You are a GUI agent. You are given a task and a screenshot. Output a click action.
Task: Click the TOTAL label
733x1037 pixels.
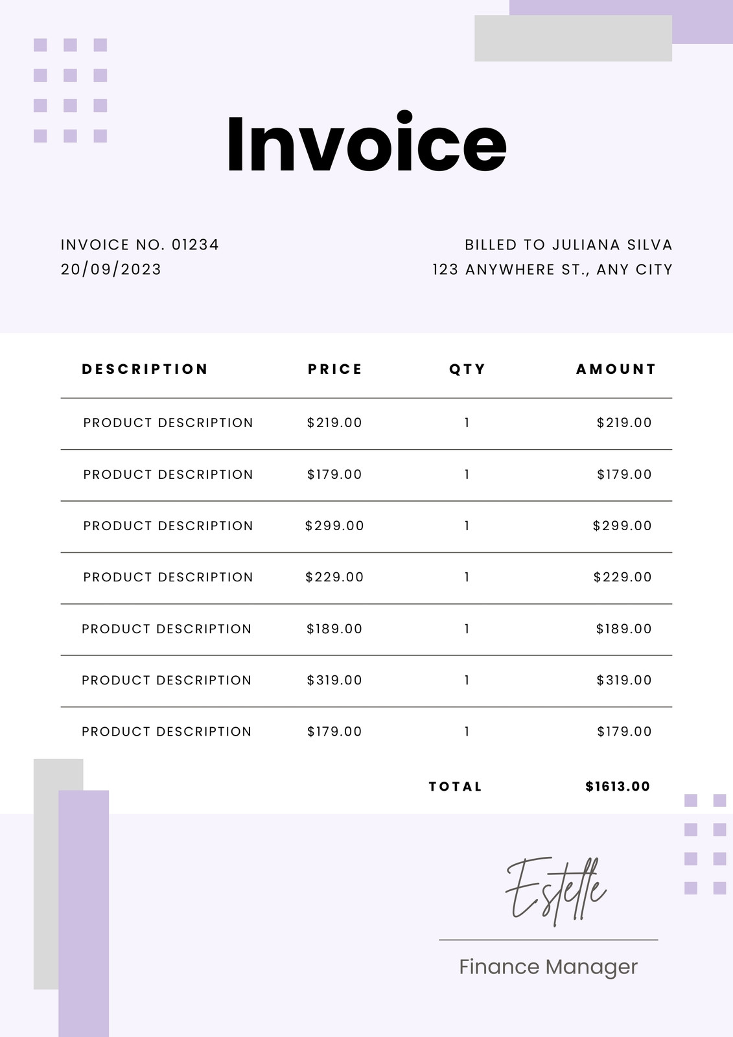point(456,787)
